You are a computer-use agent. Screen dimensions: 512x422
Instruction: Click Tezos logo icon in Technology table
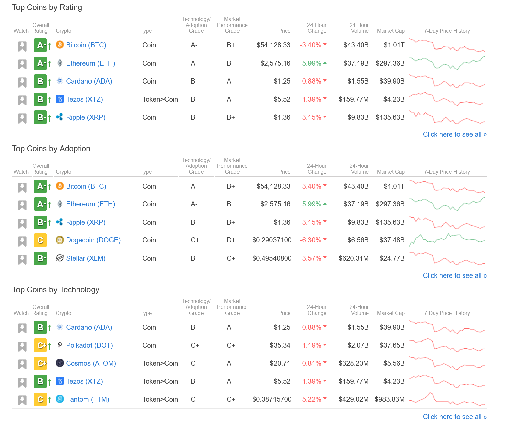60,381
